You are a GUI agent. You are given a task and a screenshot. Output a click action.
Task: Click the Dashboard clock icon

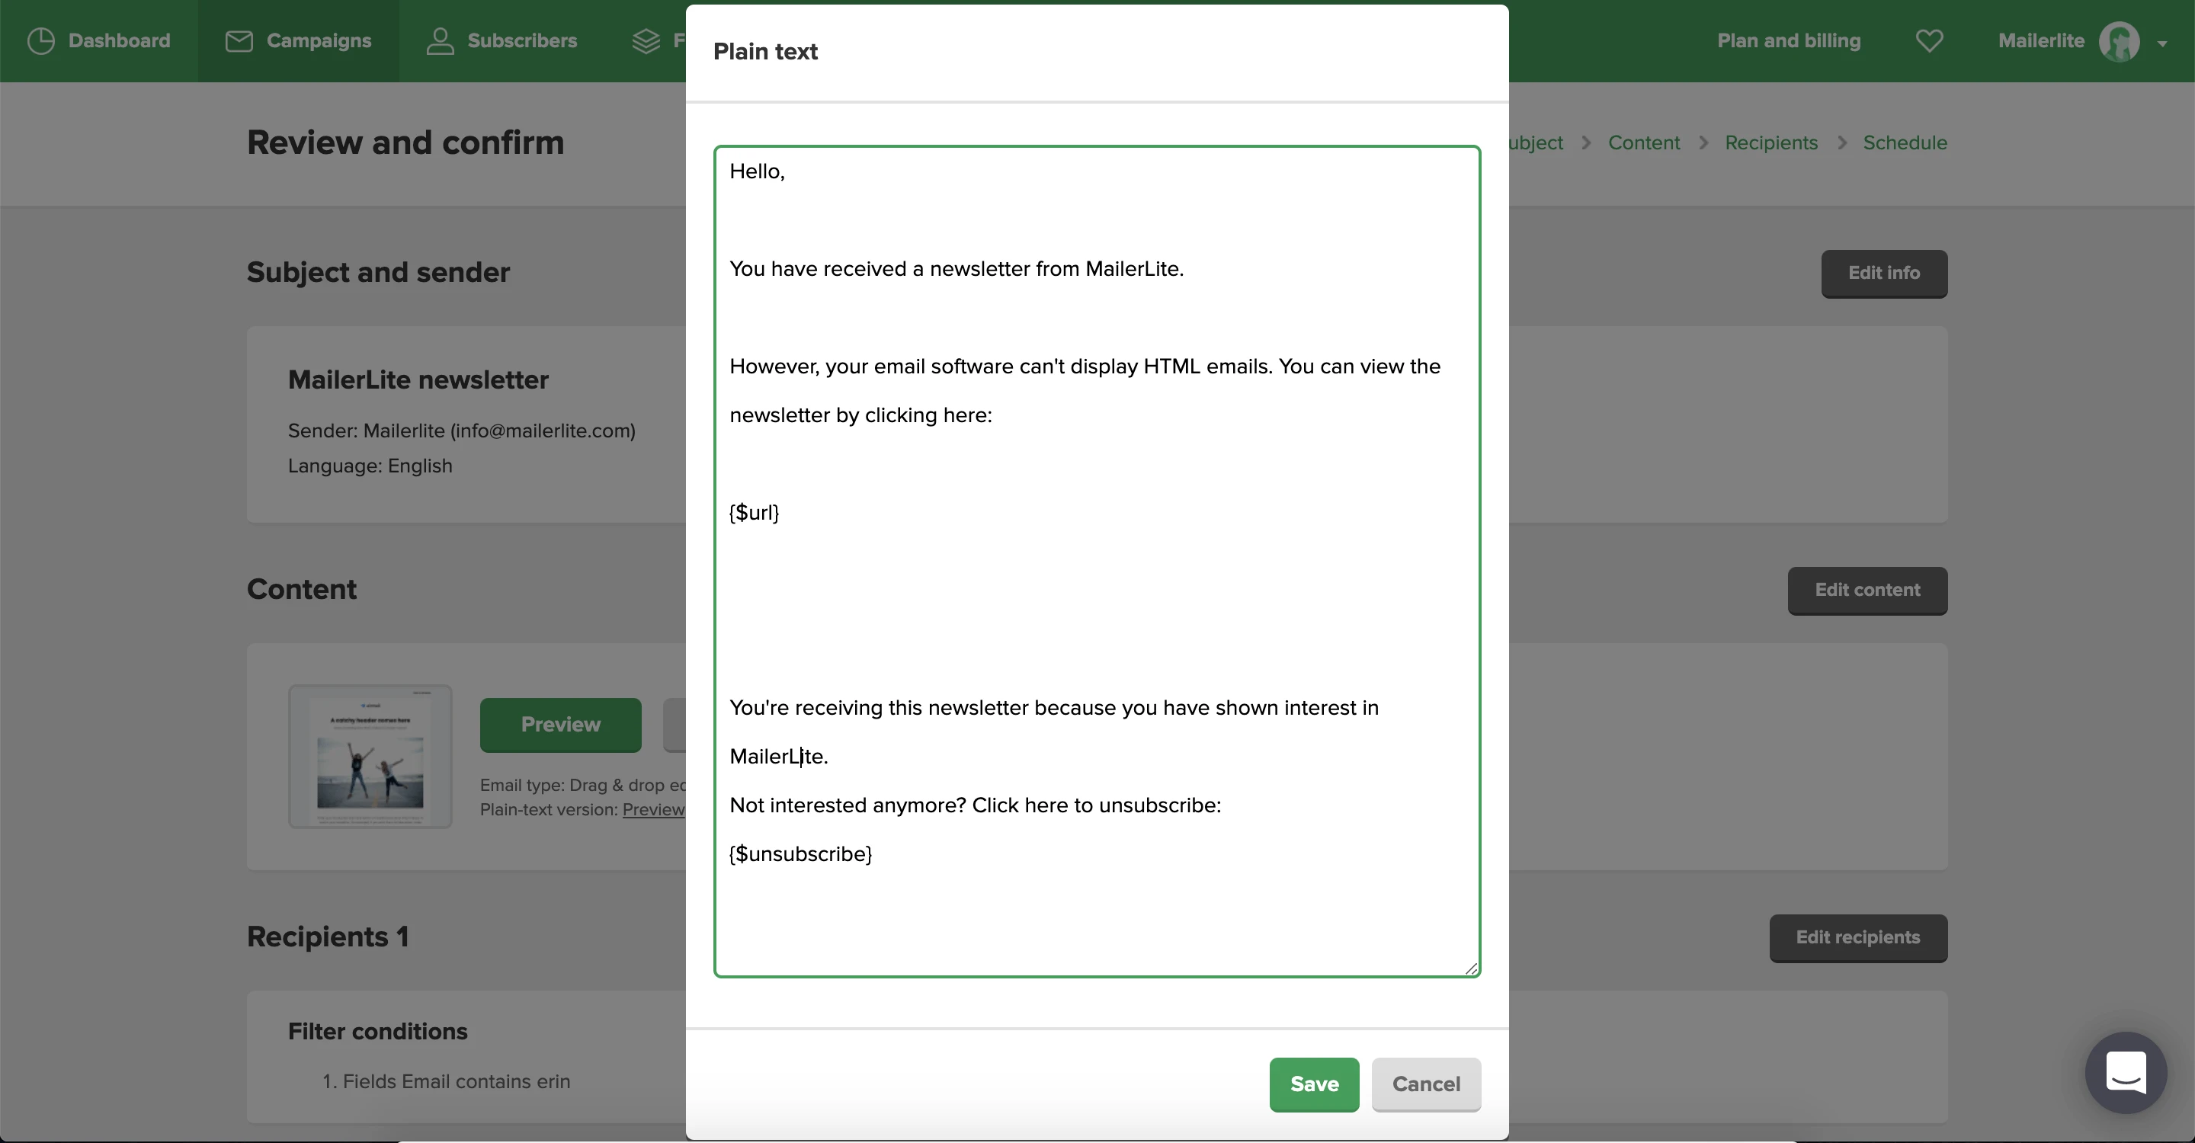pos(41,41)
